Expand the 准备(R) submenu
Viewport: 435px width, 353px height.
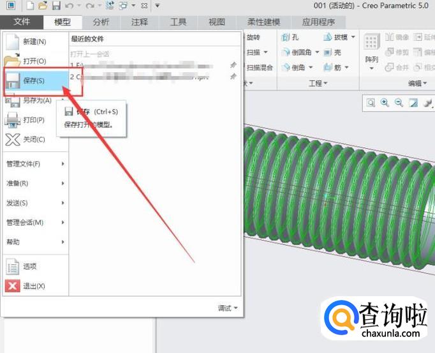point(35,183)
